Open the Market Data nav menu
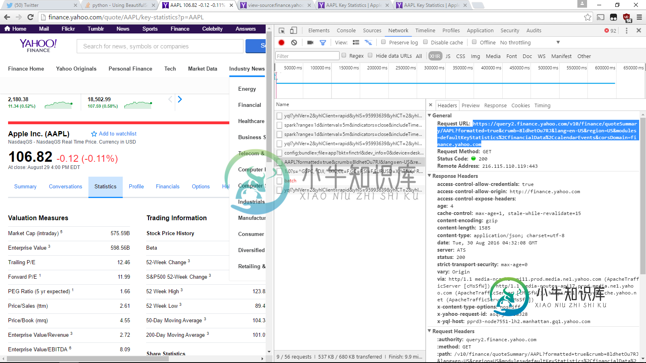The image size is (646, 363). [x=202, y=69]
